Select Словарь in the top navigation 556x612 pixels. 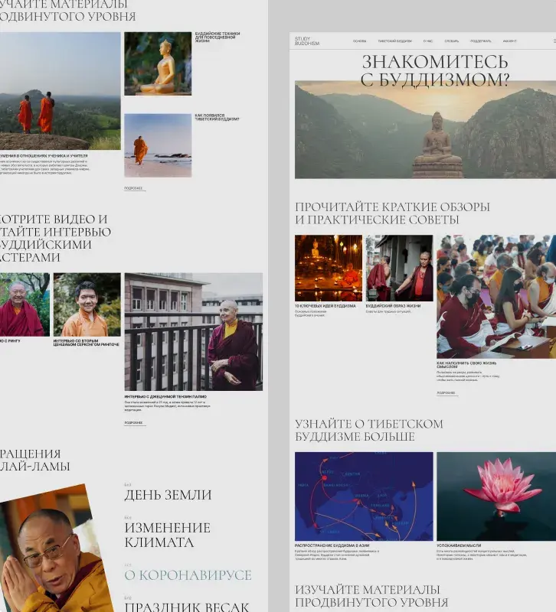pos(452,41)
